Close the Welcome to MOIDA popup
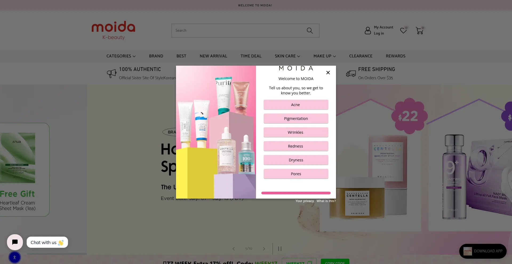The width and height of the screenshot is (512, 264). click(328, 73)
